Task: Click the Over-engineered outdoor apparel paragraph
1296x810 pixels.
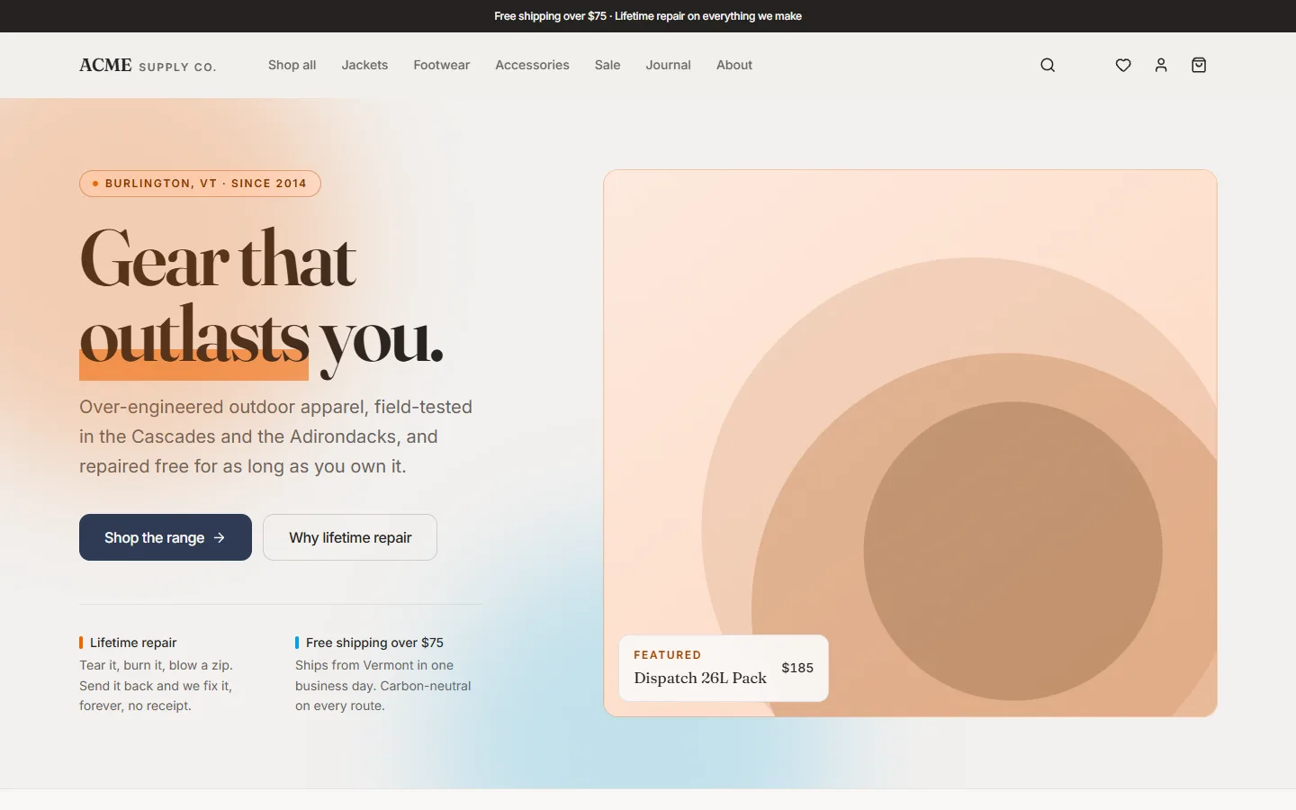Action: 275,436
